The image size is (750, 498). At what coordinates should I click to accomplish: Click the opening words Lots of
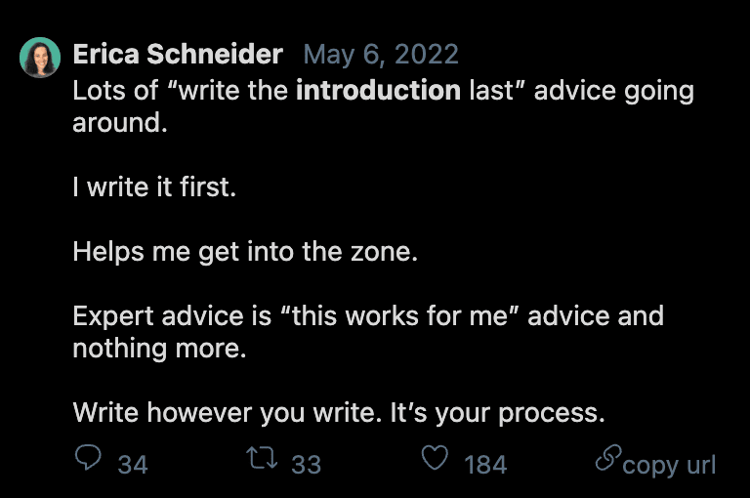(x=115, y=91)
